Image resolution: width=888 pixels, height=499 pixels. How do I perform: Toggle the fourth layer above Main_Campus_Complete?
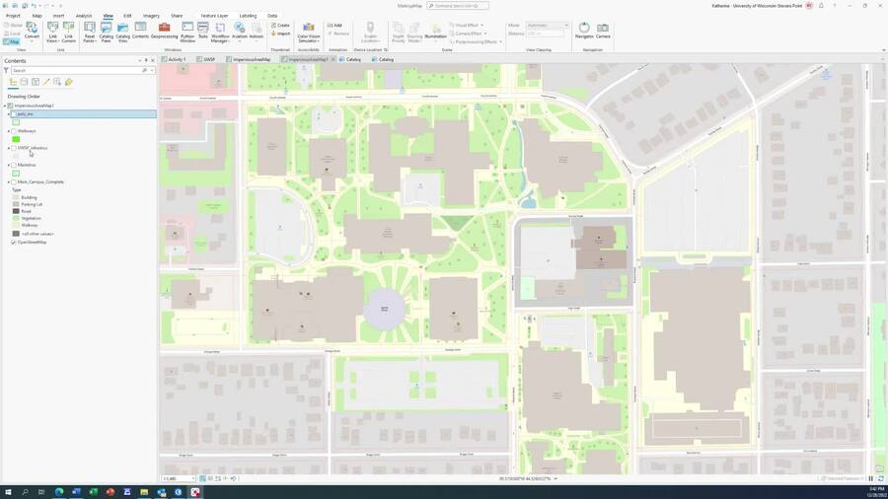coord(14,166)
